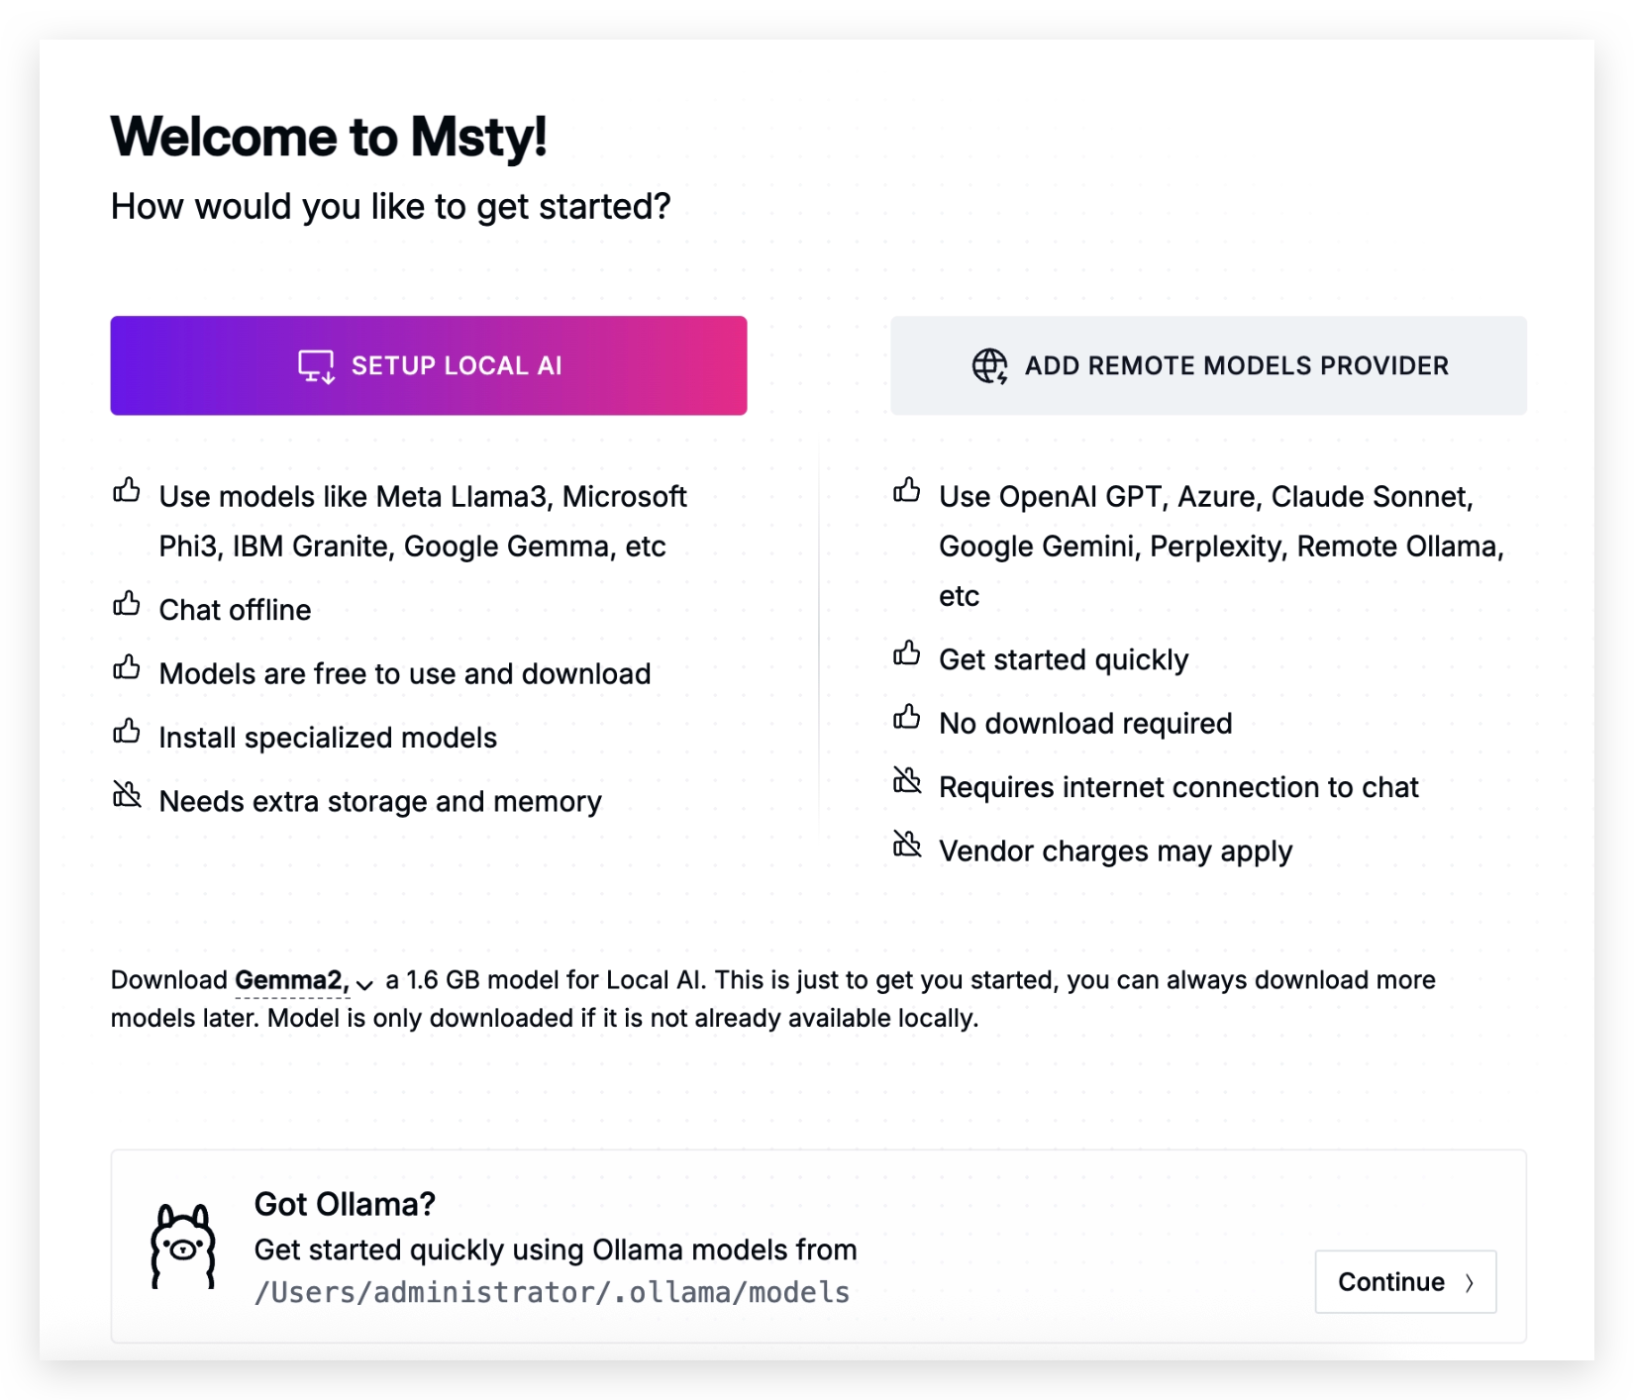
Task: Click the chevron next to Gemma2
Action: coord(364,984)
